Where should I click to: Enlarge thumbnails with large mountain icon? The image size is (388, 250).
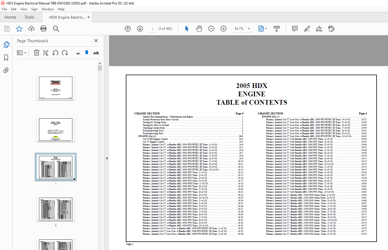coord(96,53)
